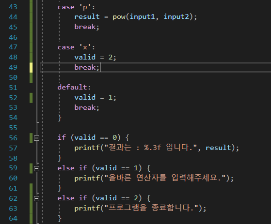271x224 pixels.
Task: Click 'break;' on line 49
Action: [x=87, y=67]
